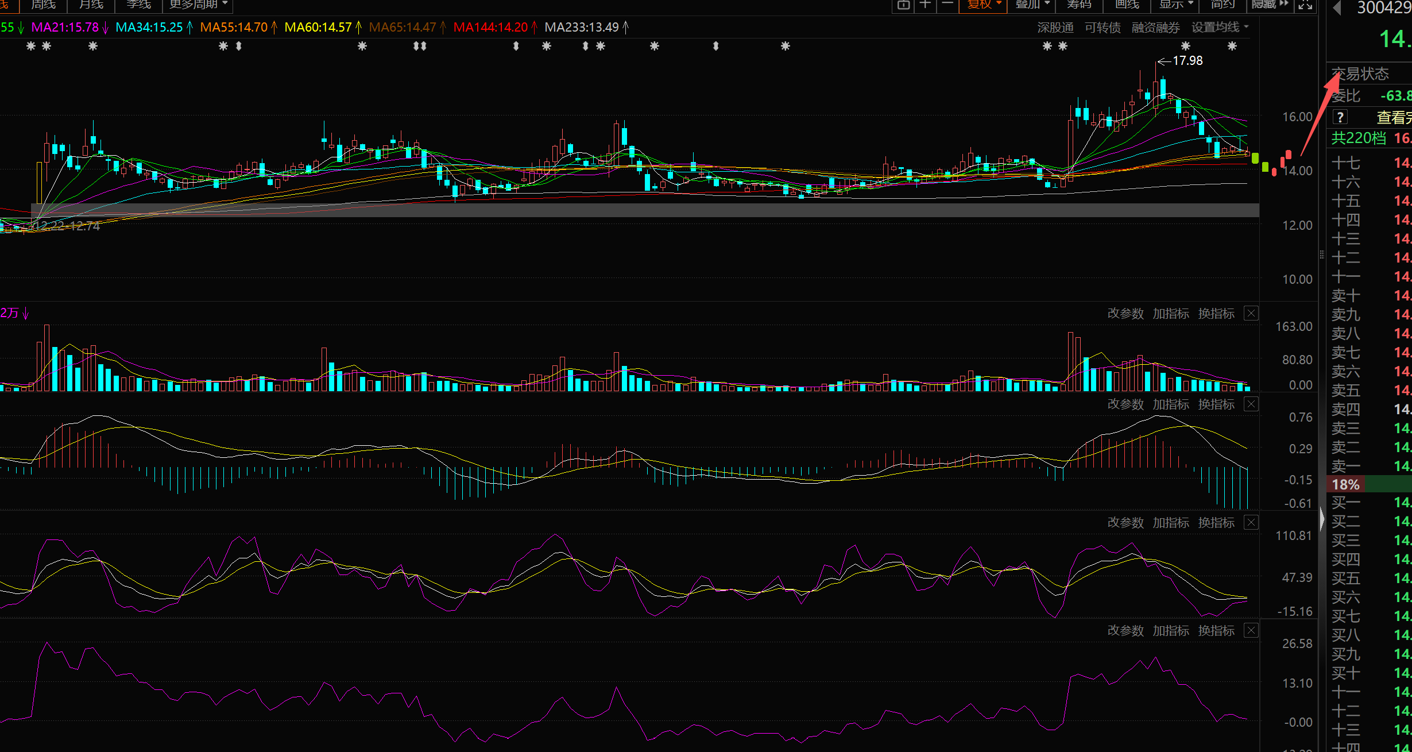Click the screenshot box icon in toolbar
Screen dimensions: 1412x752
pos(903,5)
